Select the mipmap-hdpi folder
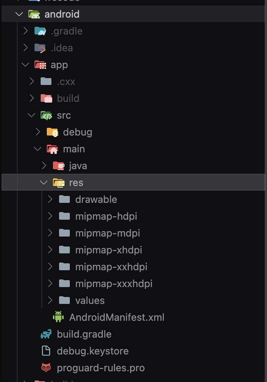This screenshot has width=267, height=382. pos(106,216)
